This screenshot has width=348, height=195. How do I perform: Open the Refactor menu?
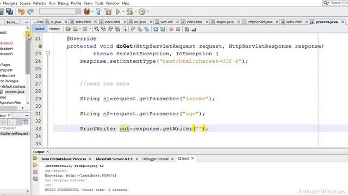[x=40, y=3]
